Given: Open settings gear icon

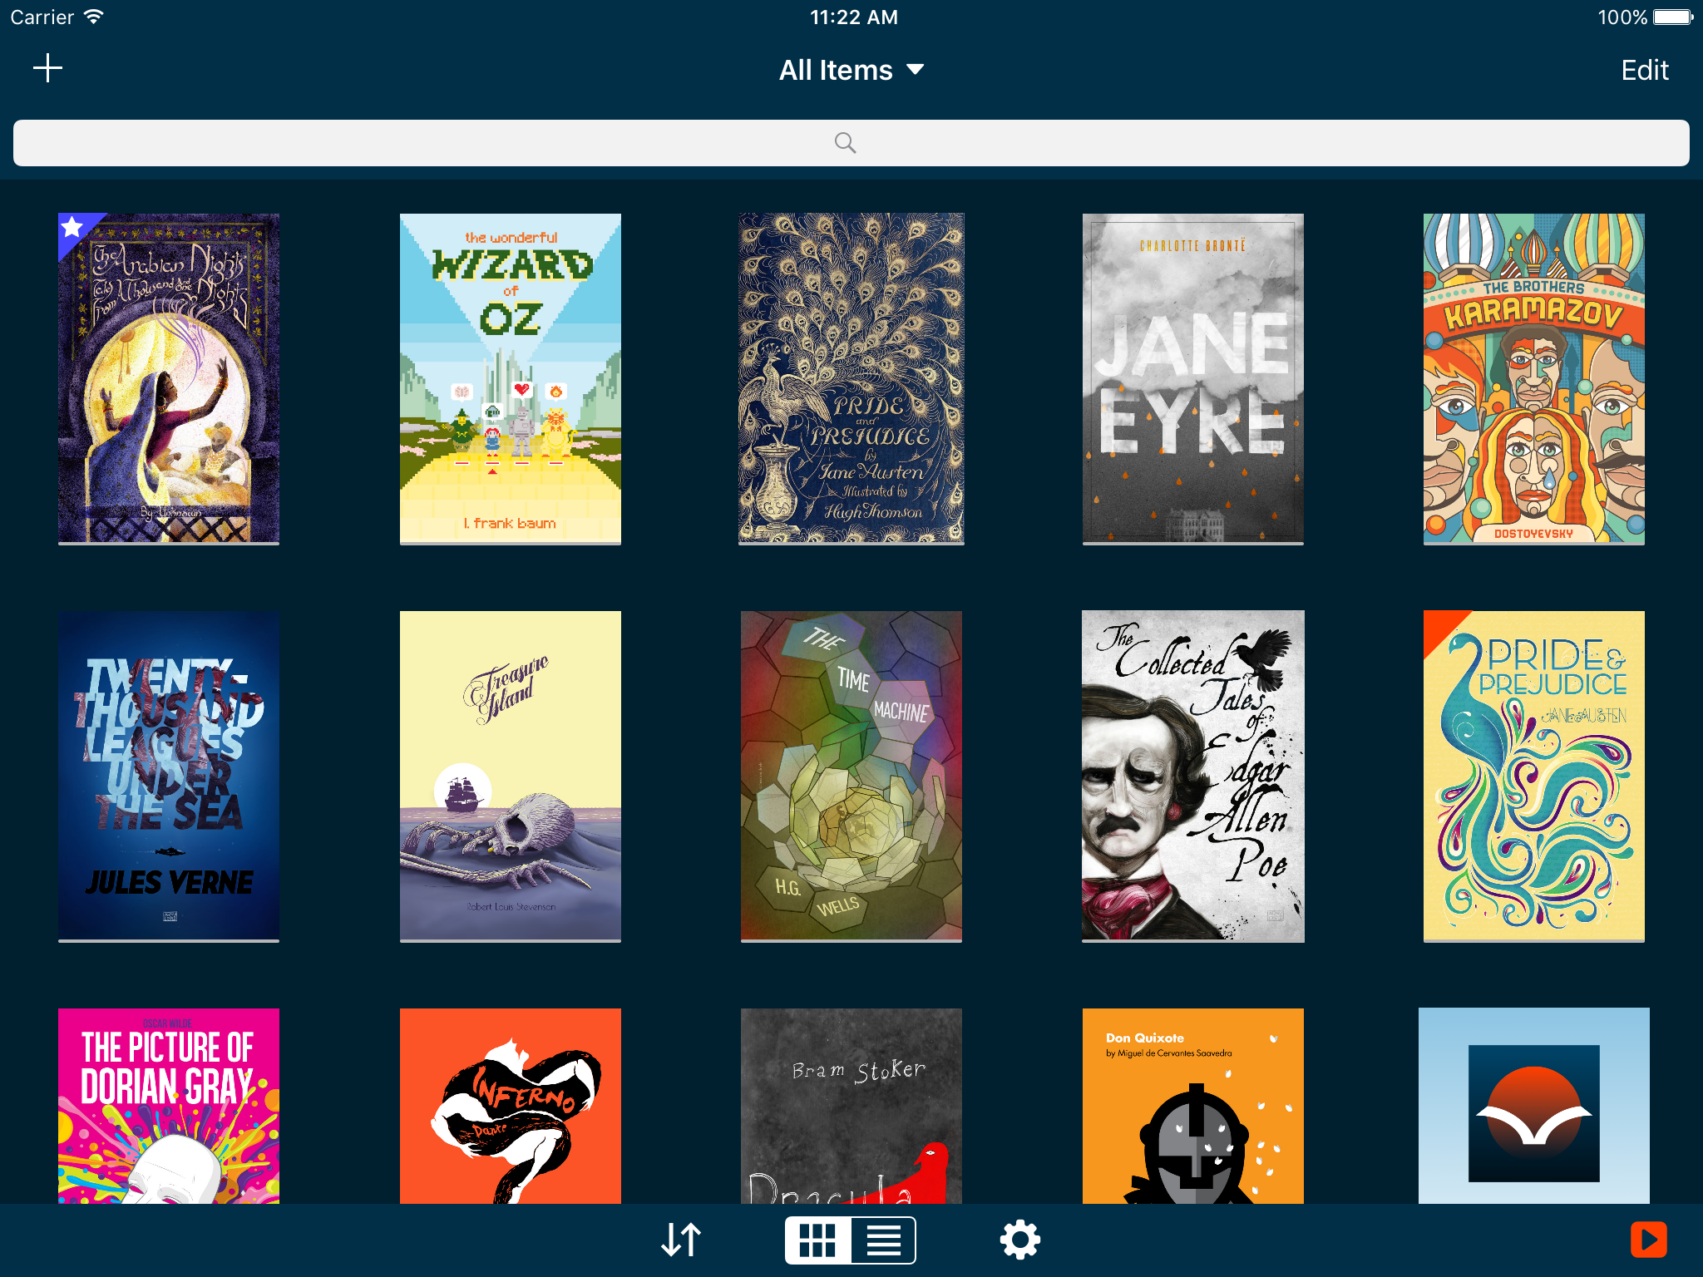Looking at the screenshot, I should pyautogui.click(x=1020, y=1240).
